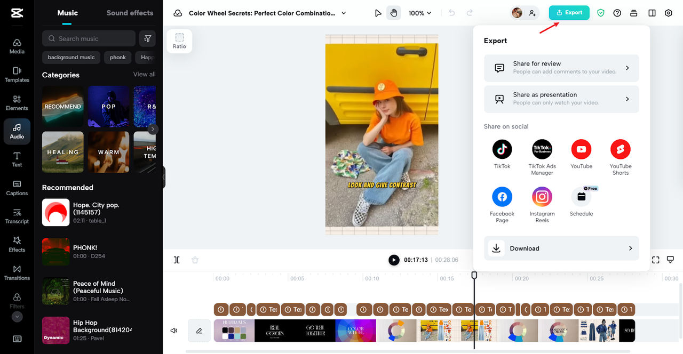Open the Media panel

point(17,46)
